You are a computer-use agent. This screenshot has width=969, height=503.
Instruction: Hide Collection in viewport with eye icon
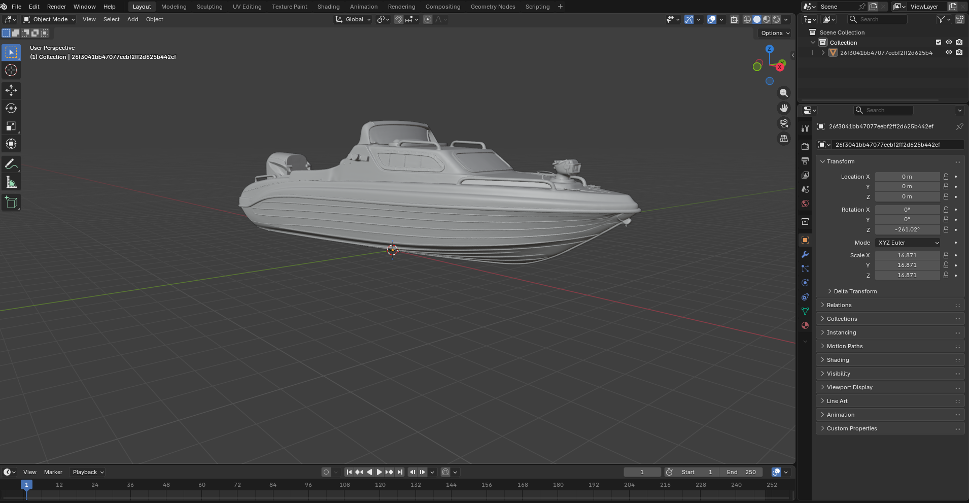point(949,43)
